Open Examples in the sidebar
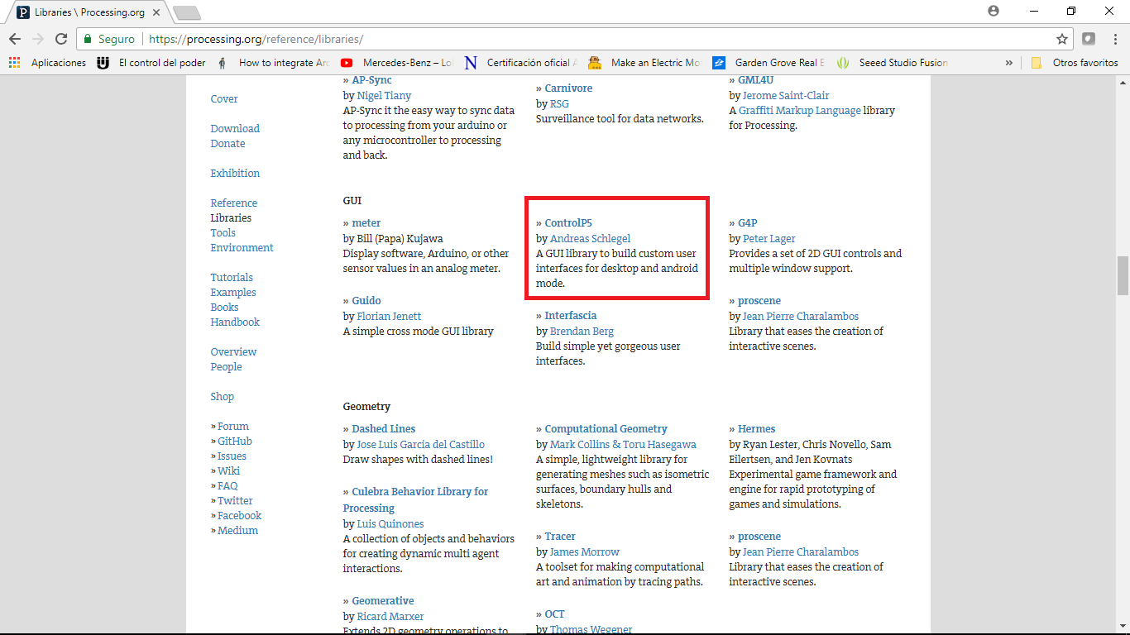The width and height of the screenshot is (1130, 635). pos(233,293)
